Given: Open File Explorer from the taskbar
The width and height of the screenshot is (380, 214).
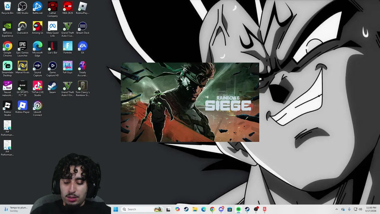Looking at the screenshot, I should [x=195, y=209].
